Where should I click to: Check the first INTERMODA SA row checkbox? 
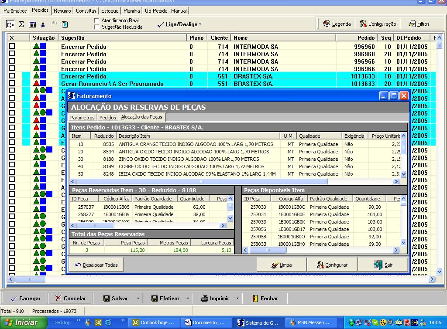point(12,47)
